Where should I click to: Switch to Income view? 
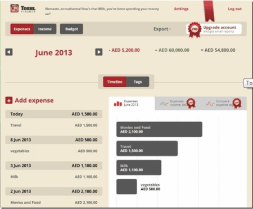coord(45,29)
